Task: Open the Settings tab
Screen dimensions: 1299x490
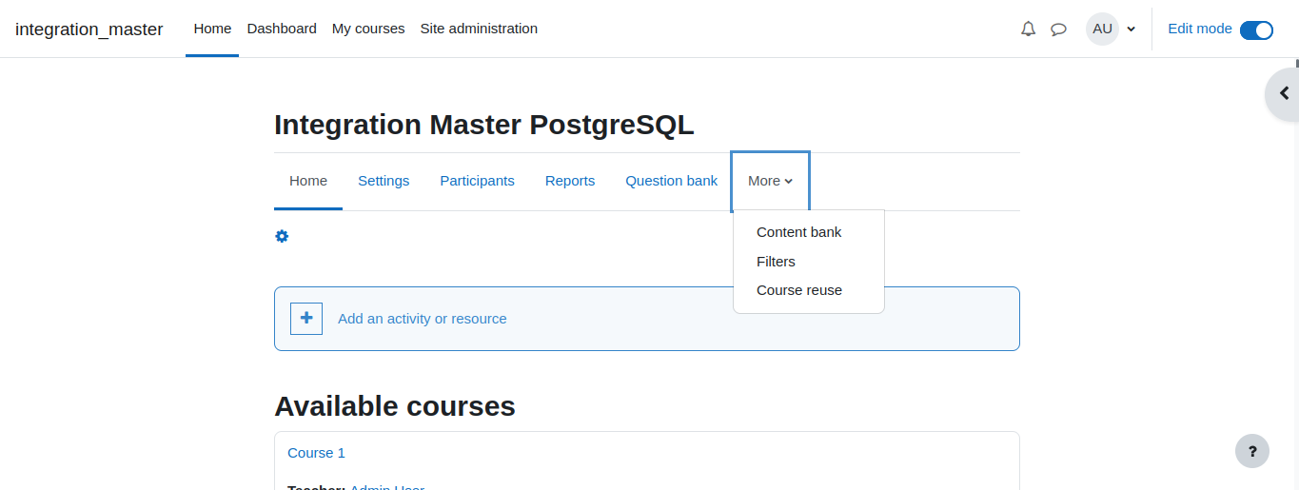Action: 384,181
